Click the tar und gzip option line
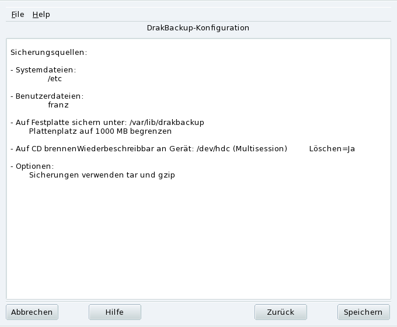Image resolution: width=397 pixels, height=327 pixels. 102,175
